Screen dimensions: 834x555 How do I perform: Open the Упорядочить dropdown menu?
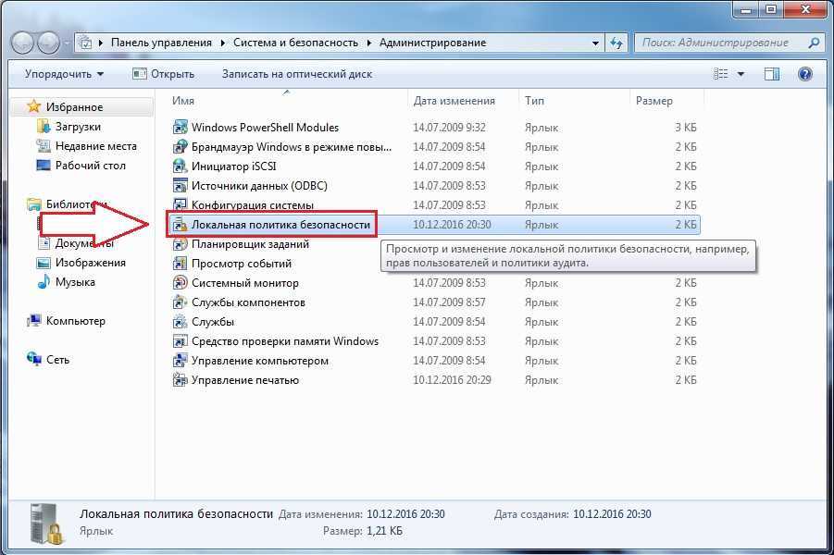64,74
